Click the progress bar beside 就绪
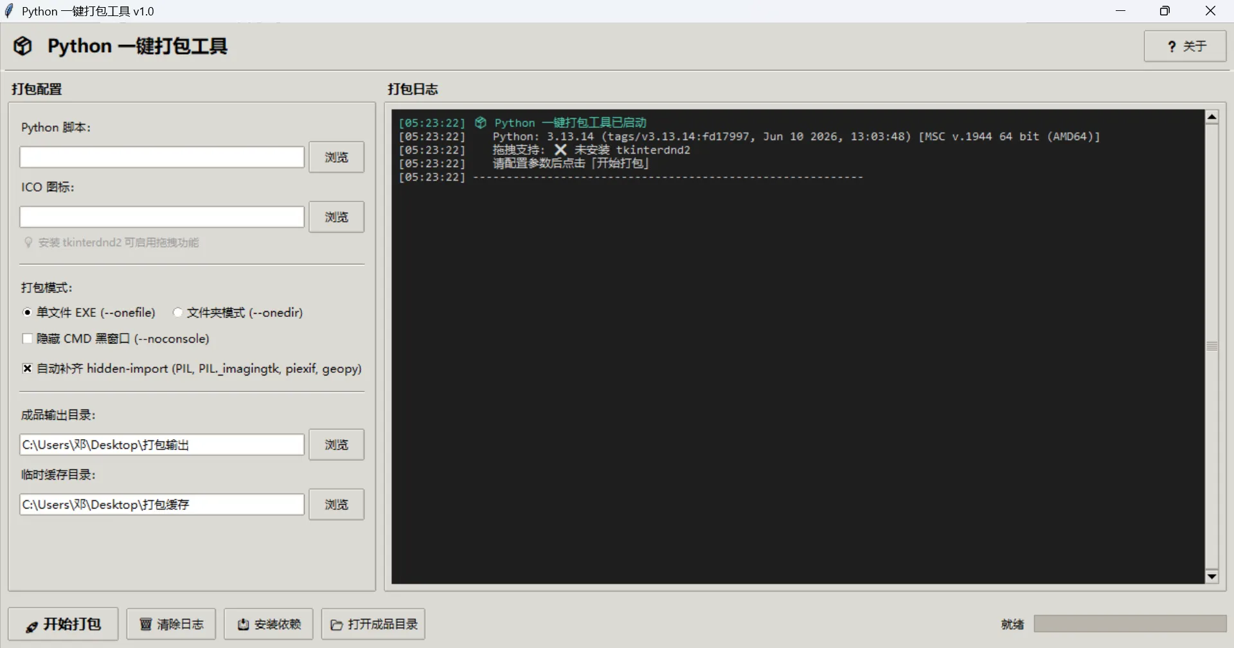 pos(1130,624)
